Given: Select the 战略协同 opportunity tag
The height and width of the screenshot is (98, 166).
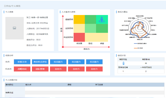Looking at the screenshot, I should (22, 69).
